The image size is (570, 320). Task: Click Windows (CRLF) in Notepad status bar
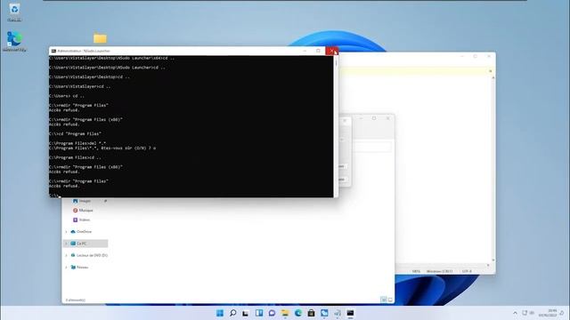[439, 271]
